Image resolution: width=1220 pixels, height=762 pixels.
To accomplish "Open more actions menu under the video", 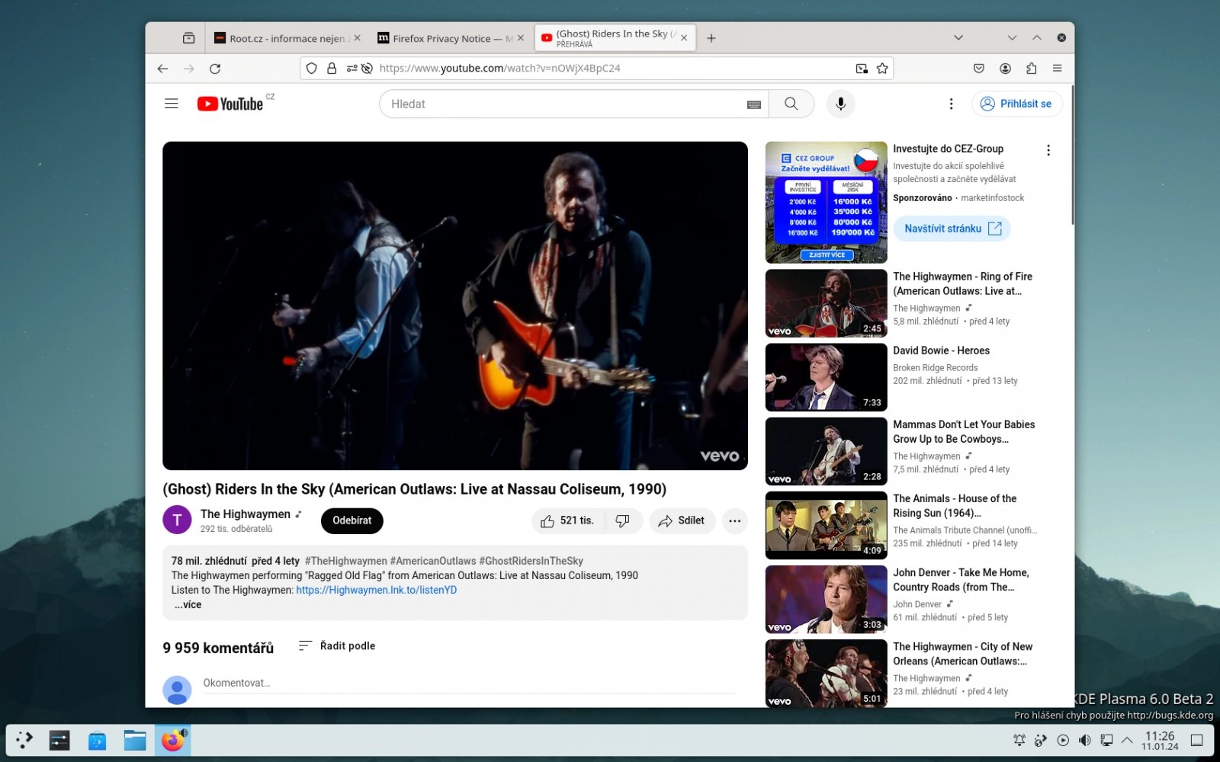I will 734,521.
